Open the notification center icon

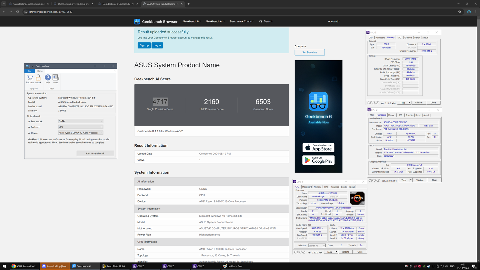click(474, 266)
